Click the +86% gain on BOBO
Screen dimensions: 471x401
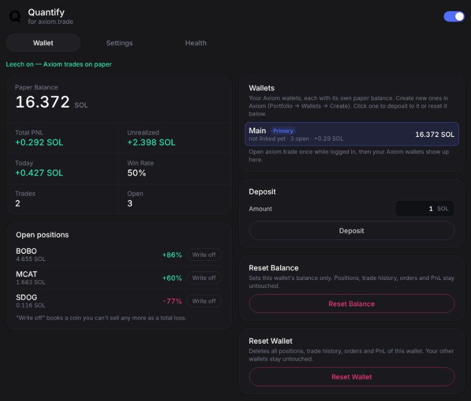[172, 255]
